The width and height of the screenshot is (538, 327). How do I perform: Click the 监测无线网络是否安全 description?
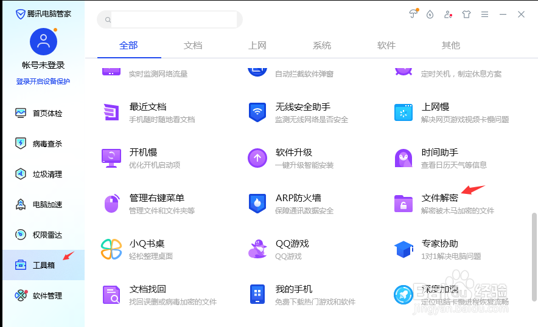click(x=312, y=120)
